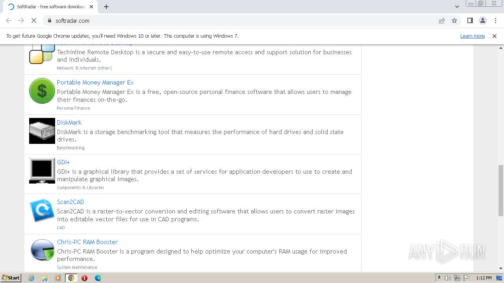Click the 1:12 PM system clock
Screen dimensions: 504x283
point(484,278)
